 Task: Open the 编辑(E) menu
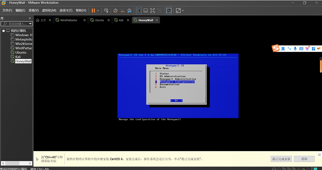pyautogui.click(x=20, y=10)
